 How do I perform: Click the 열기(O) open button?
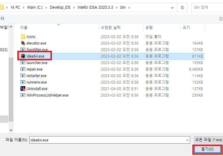[207, 149]
